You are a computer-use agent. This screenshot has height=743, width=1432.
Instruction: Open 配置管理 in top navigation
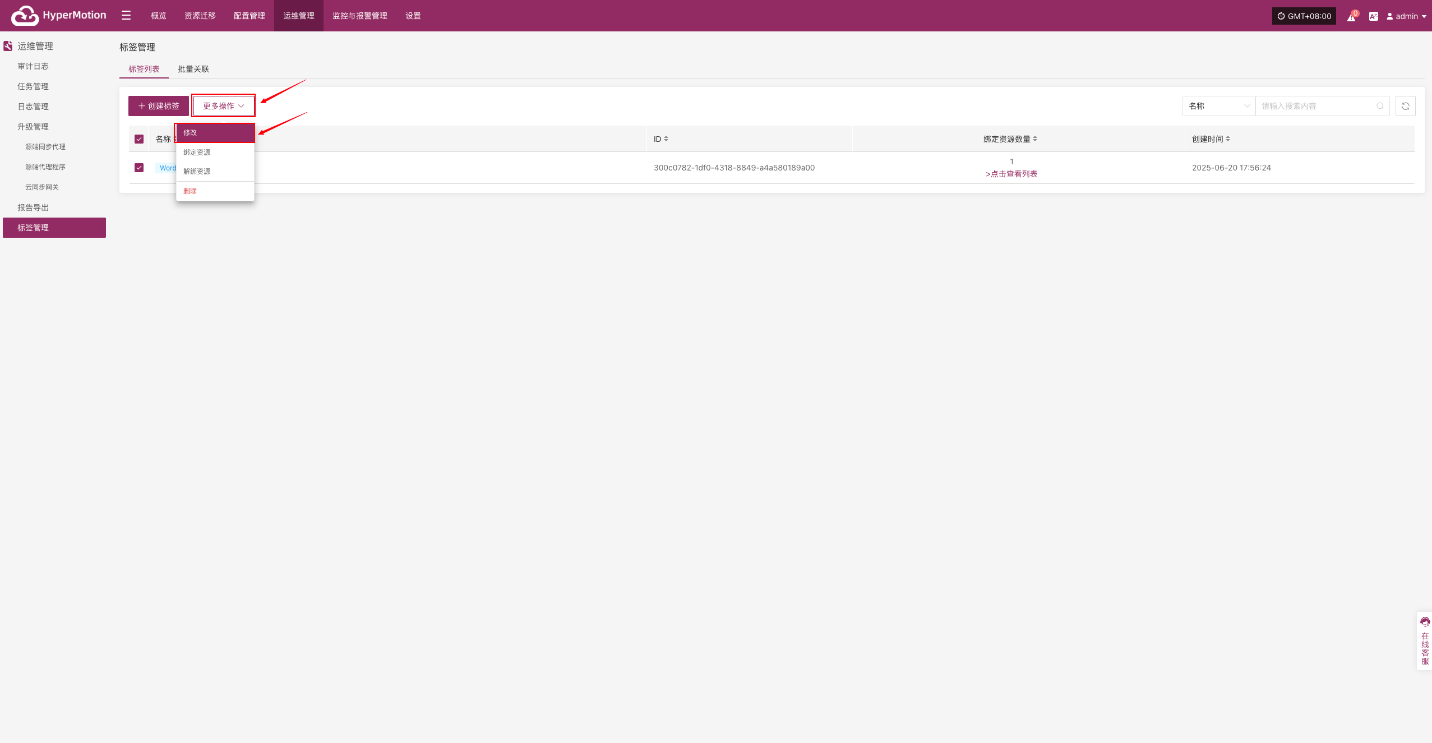tap(250, 16)
